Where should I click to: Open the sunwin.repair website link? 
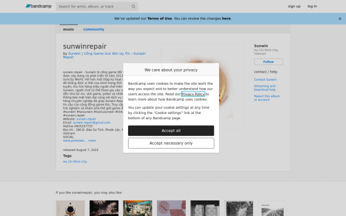pos(86,119)
